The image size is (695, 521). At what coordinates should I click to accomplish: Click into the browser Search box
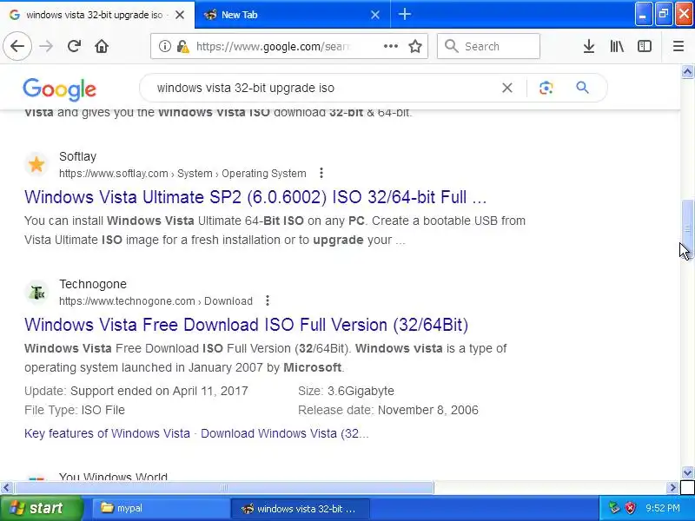tap(488, 46)
